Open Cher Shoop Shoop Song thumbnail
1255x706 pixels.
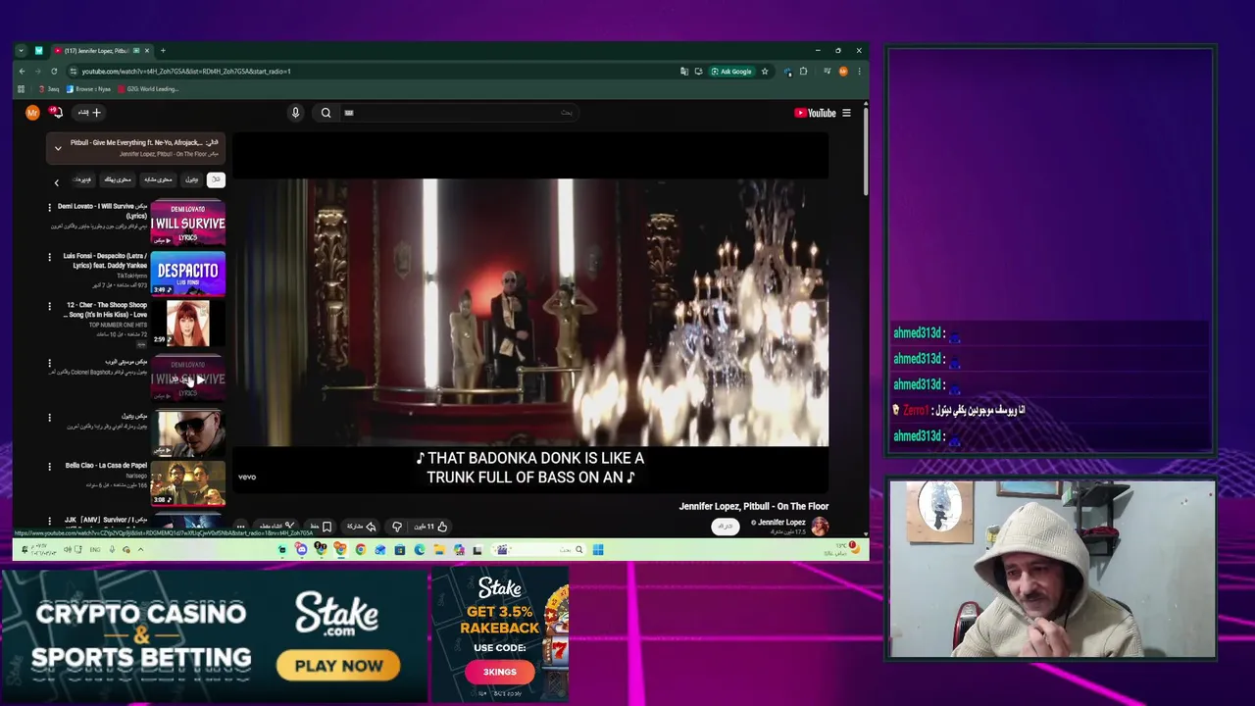pyautogui.click(x=187, y=324)
